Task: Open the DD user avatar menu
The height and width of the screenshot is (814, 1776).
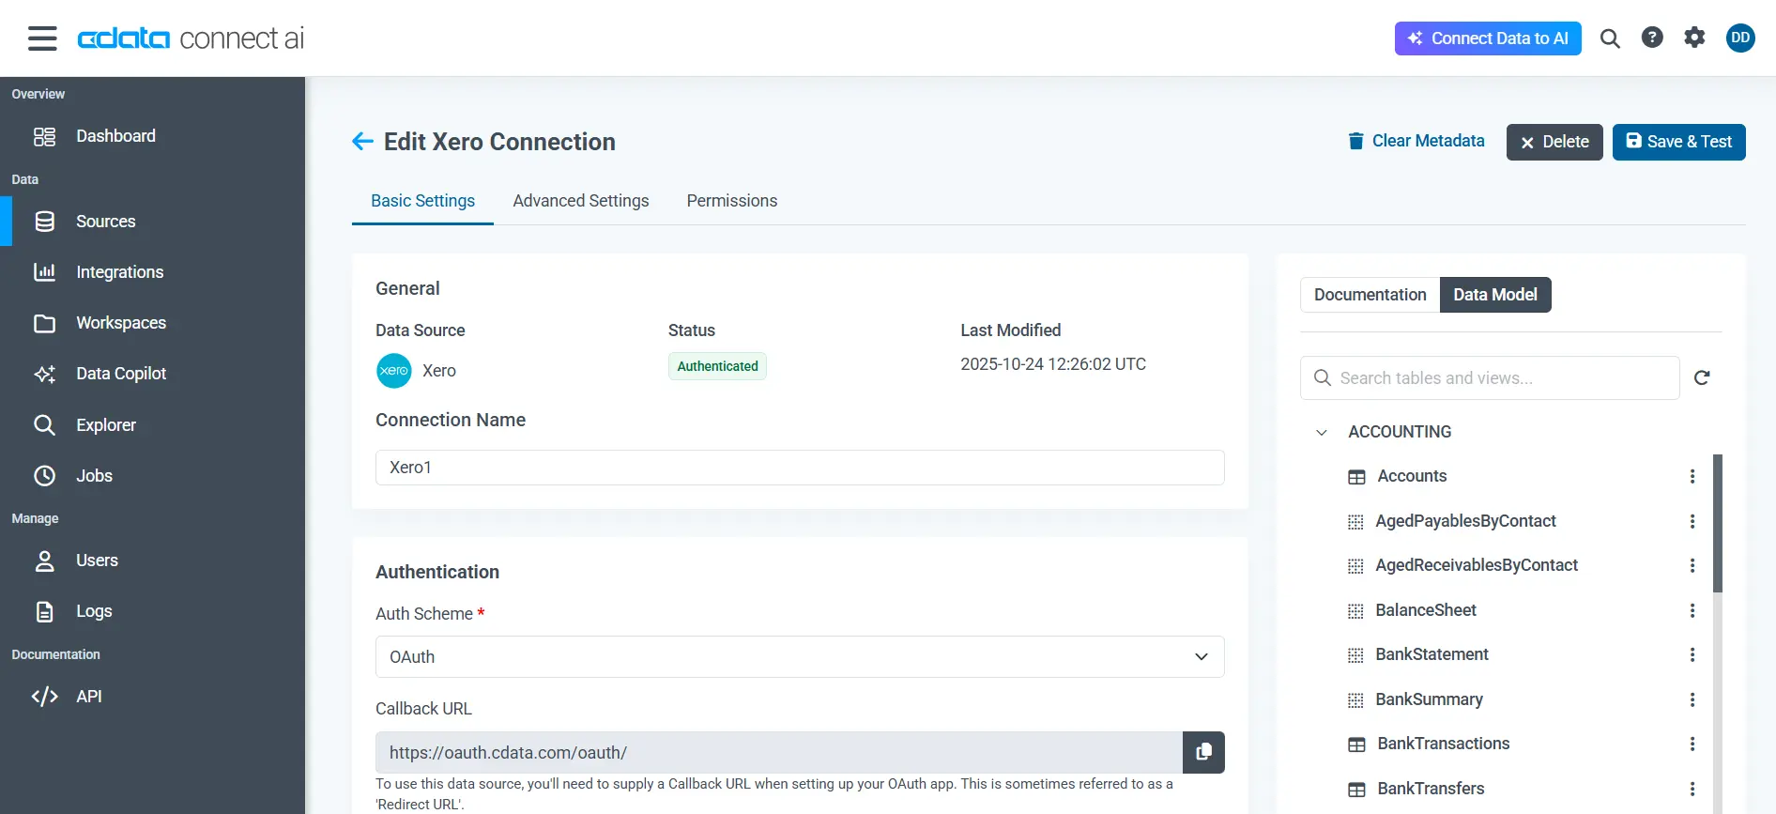Action: (x=1740, y=38)
